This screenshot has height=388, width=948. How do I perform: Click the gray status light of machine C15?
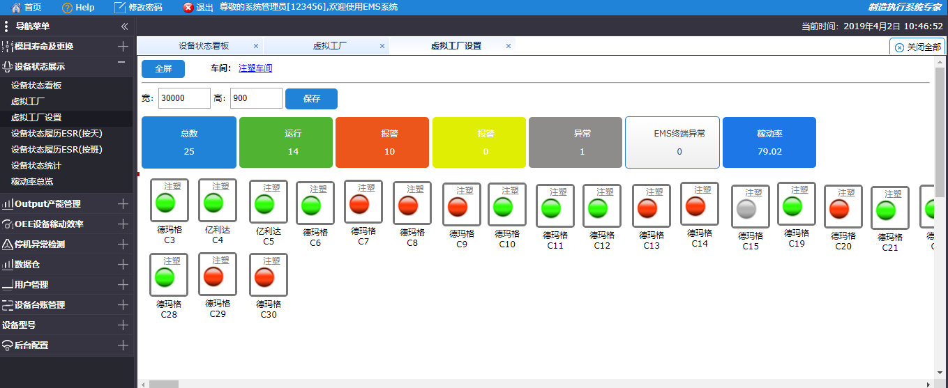747,209
